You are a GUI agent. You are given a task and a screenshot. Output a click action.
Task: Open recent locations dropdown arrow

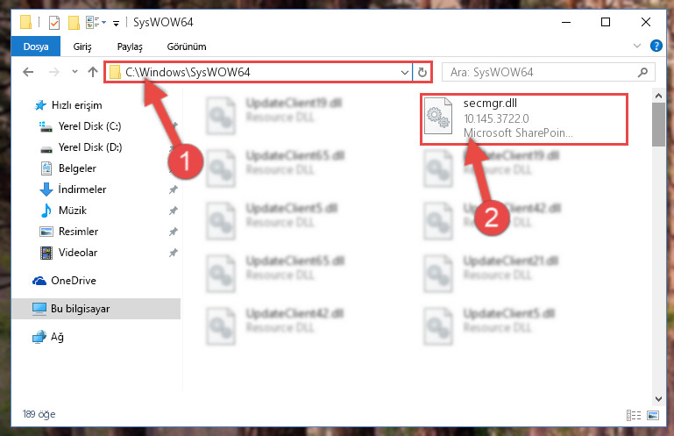pos(74,71)
